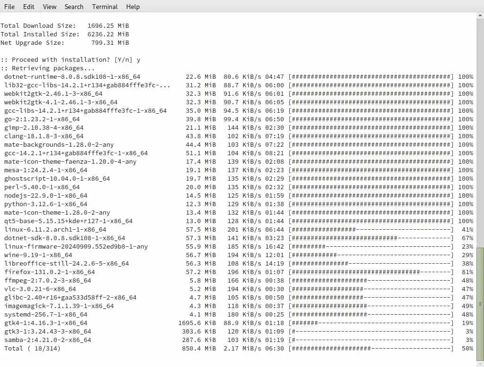
Task: Click the Total progress bar at 50%
Action: [x=371, y=349]
